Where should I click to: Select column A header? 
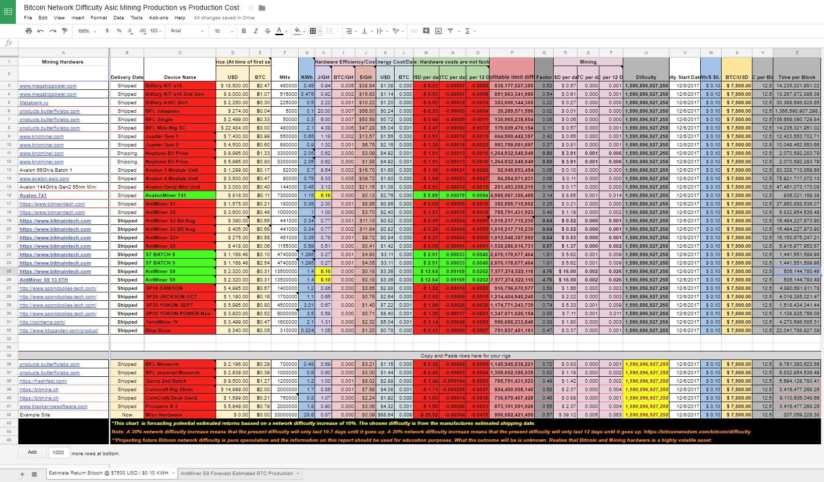click(x=63, y=53)
